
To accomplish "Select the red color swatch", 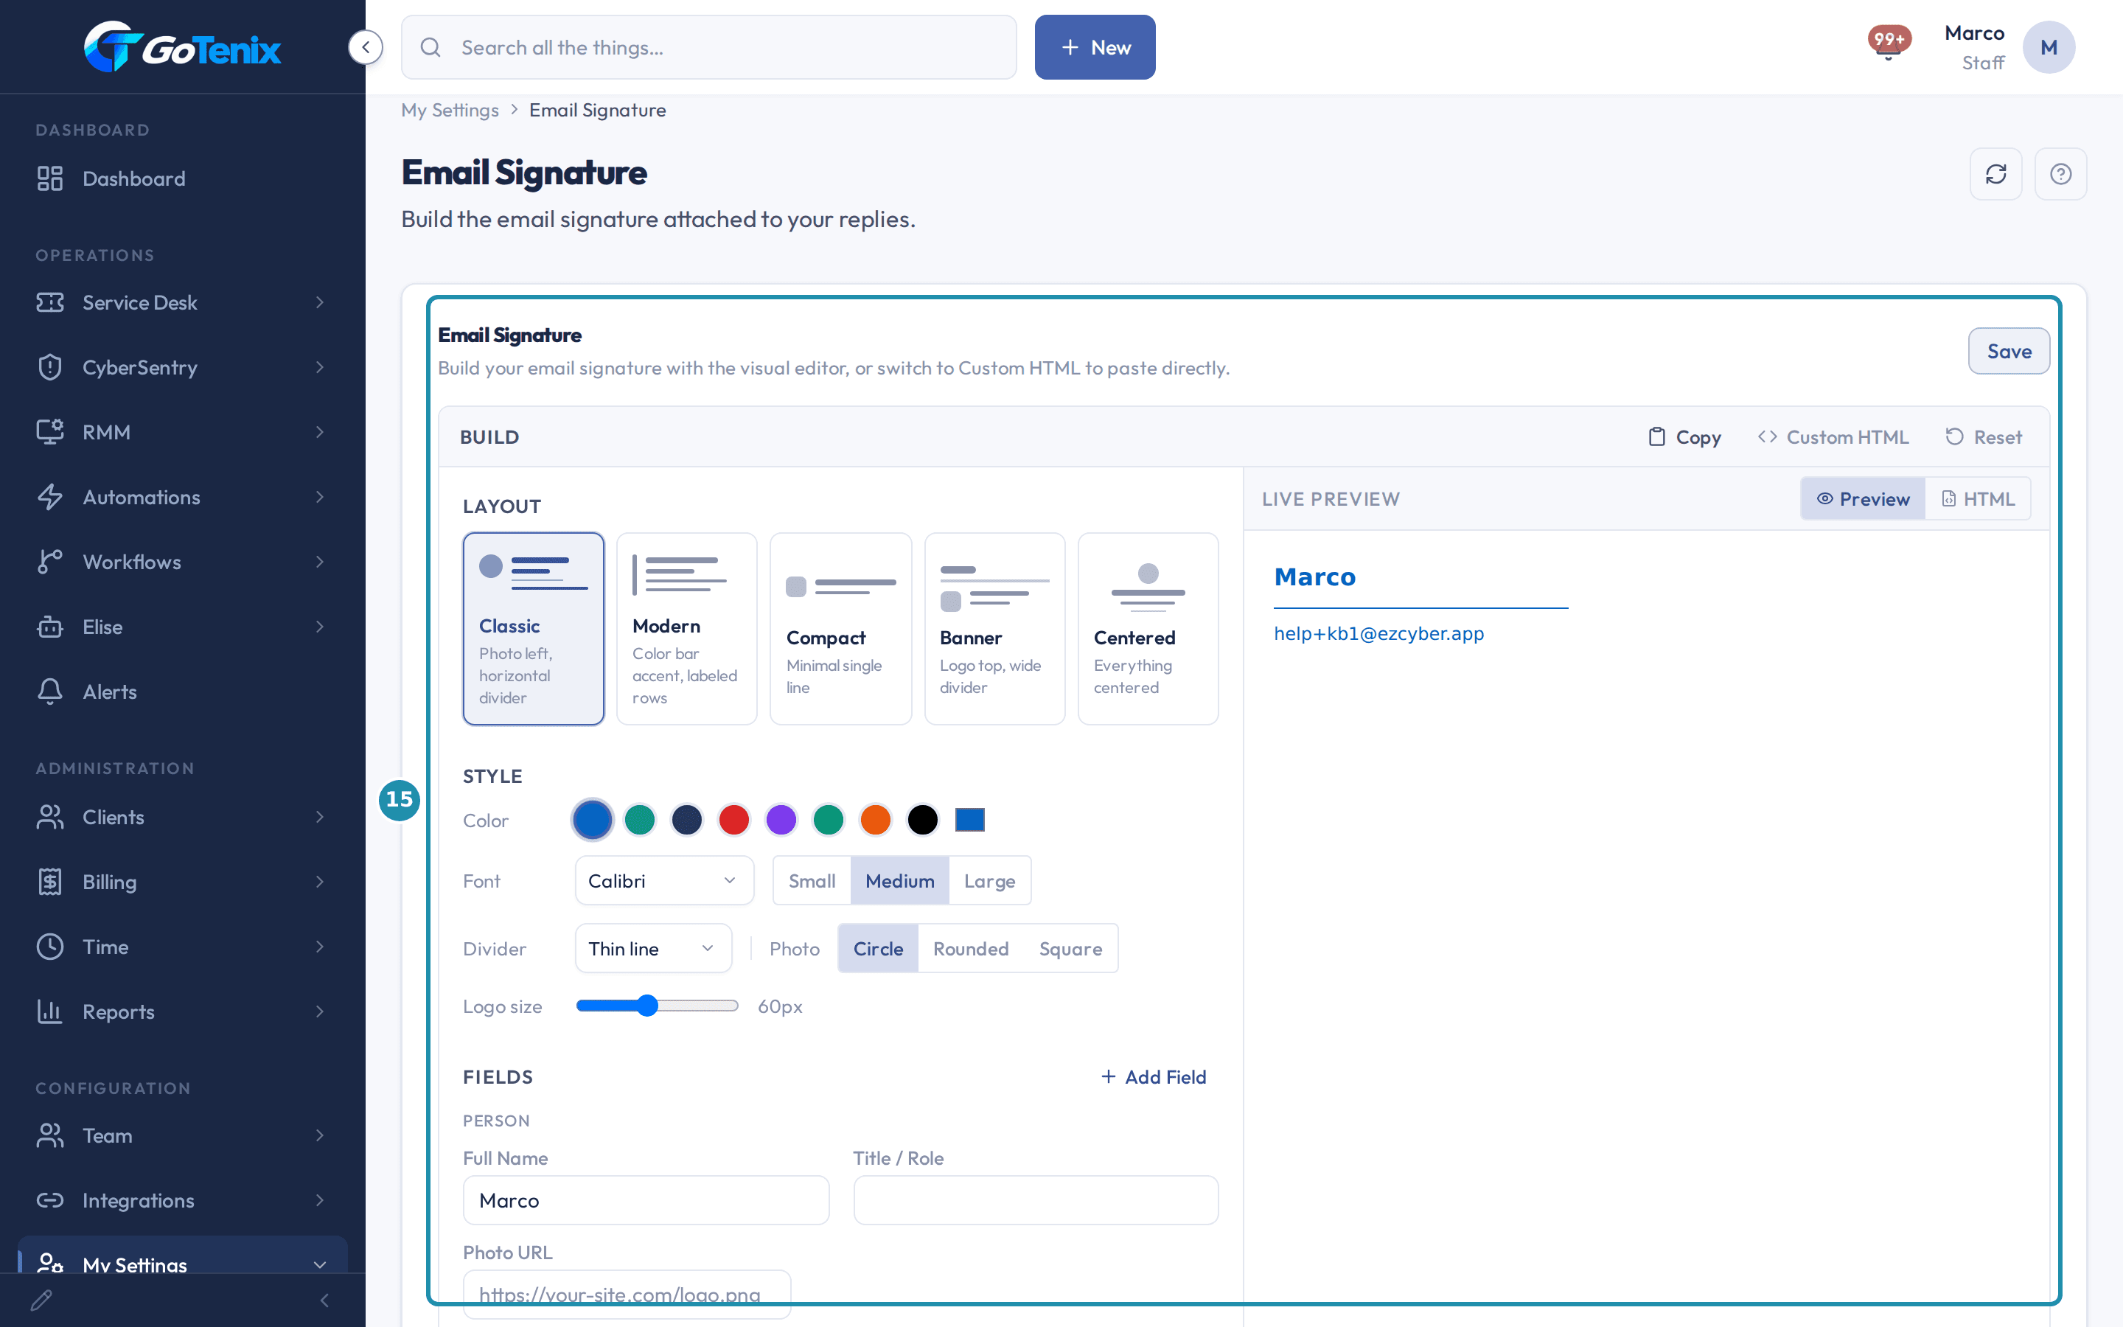I will point(734,820).
